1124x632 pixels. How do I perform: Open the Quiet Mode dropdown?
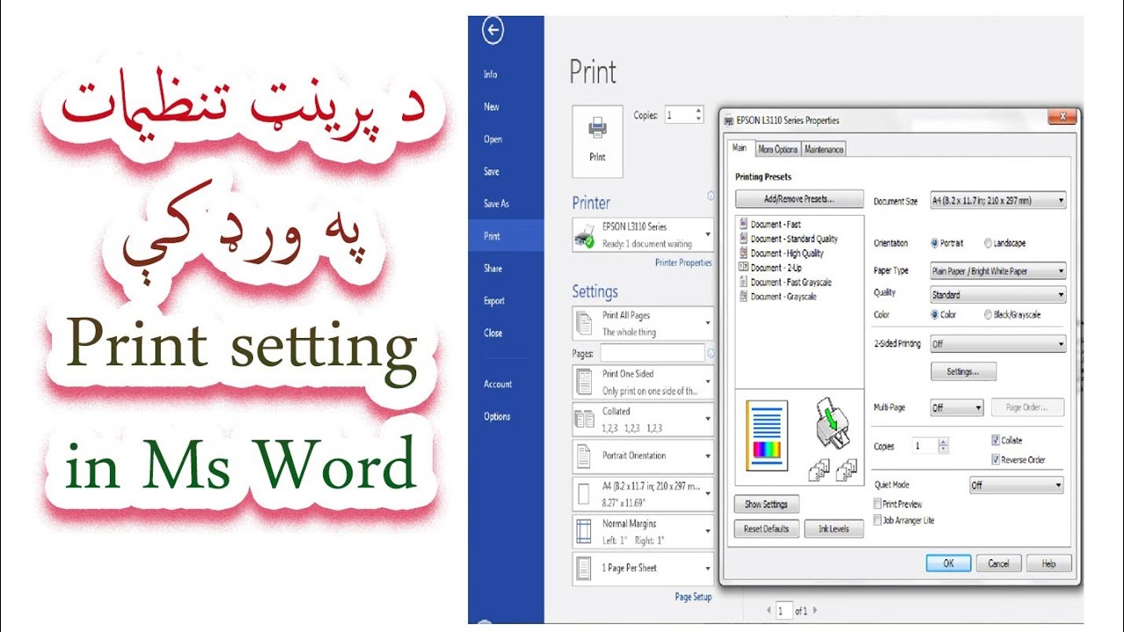pyautogui.click(x=1017, y=485)
